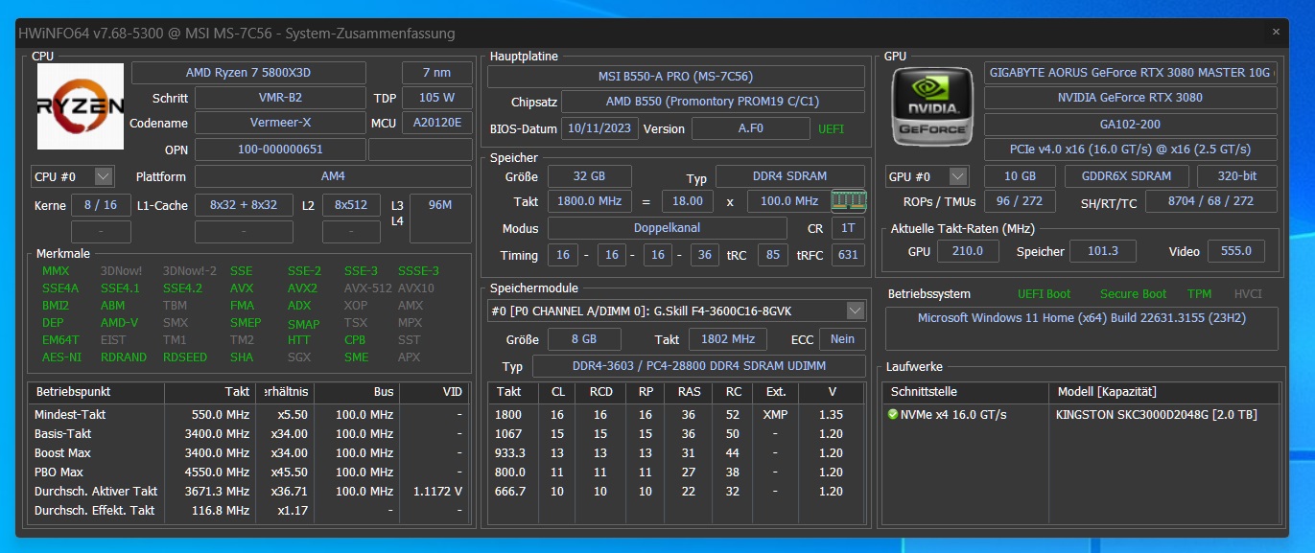The height and width of the screenshot is (553, 1315).
Task: Click the memory module chip icon
Action: pos(847,200)
